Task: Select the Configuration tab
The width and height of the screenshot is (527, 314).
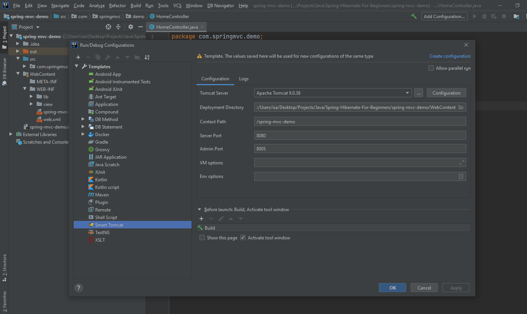Action: pos(215,79)
